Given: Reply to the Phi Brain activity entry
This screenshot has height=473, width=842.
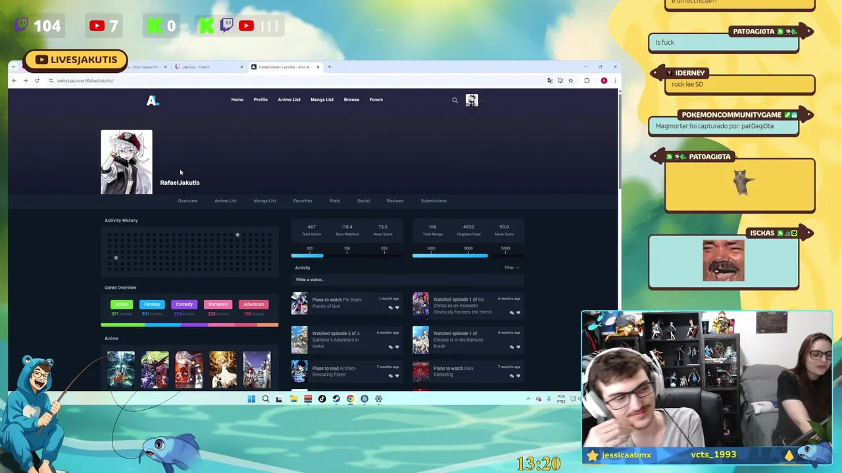Looking at the screenshot, I should pos(390,307).
